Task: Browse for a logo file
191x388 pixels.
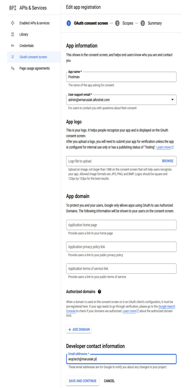Action: pos(167,161)
